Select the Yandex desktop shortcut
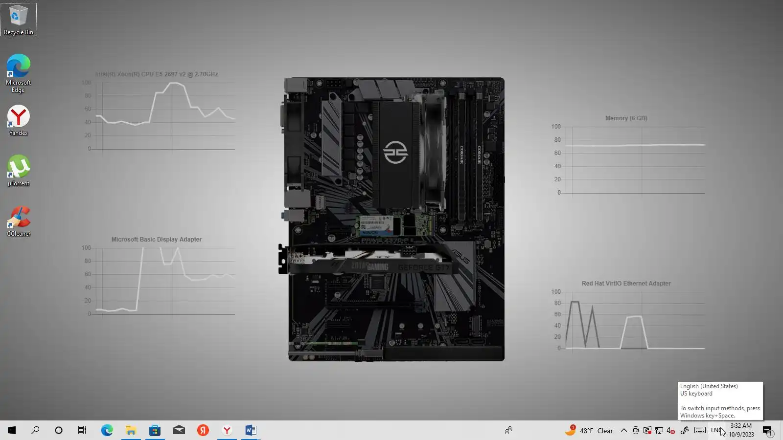This screenshot has width=783, height=440. point(19,120)
